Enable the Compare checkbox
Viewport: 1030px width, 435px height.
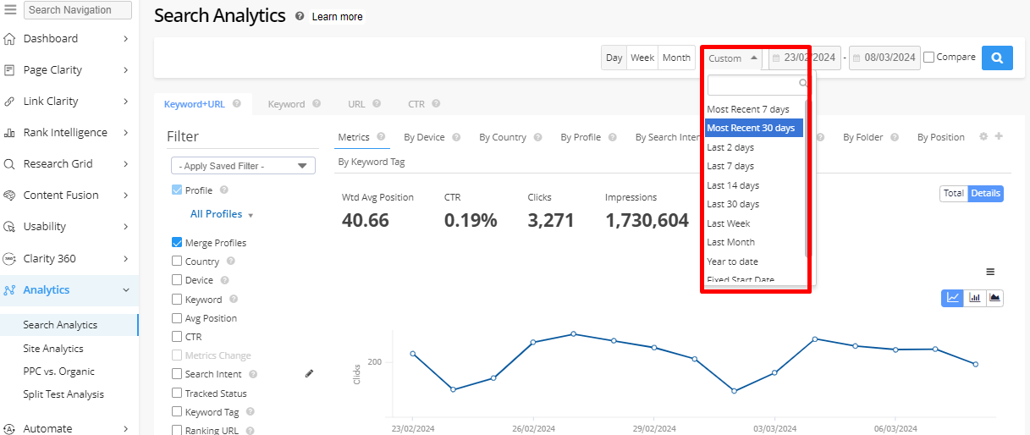(x=929, y=58)
